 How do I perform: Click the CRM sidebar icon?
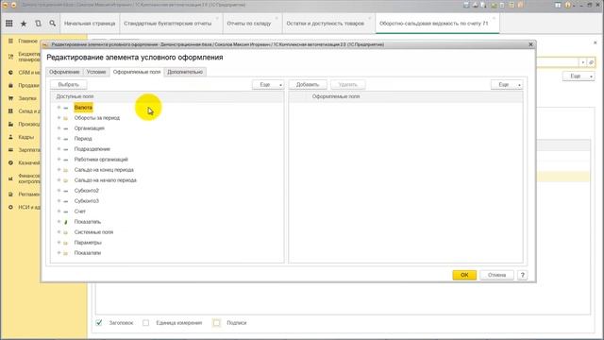pos(10,73)
